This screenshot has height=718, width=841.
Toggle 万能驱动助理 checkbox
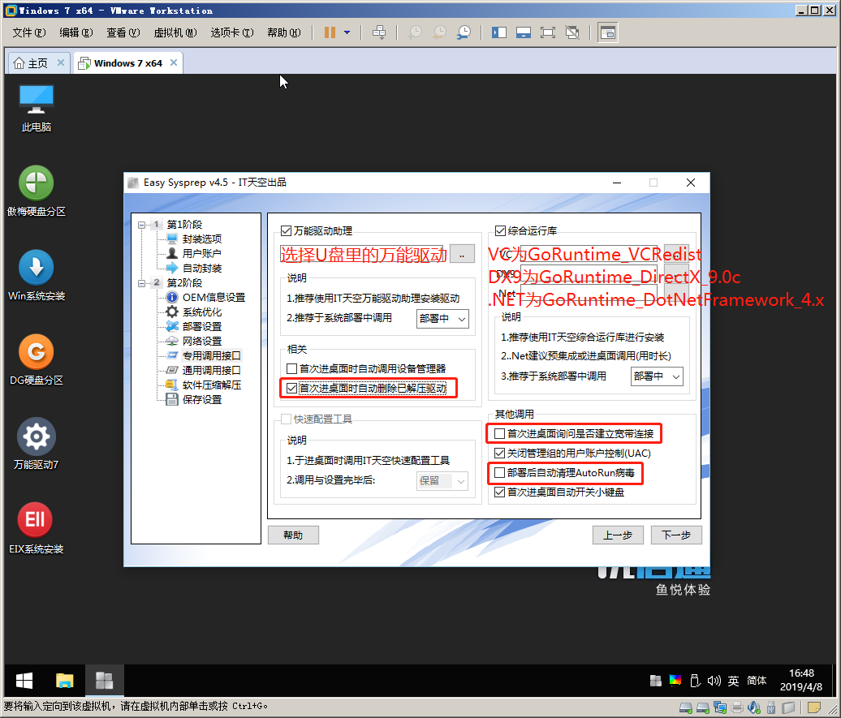[286, 230]
